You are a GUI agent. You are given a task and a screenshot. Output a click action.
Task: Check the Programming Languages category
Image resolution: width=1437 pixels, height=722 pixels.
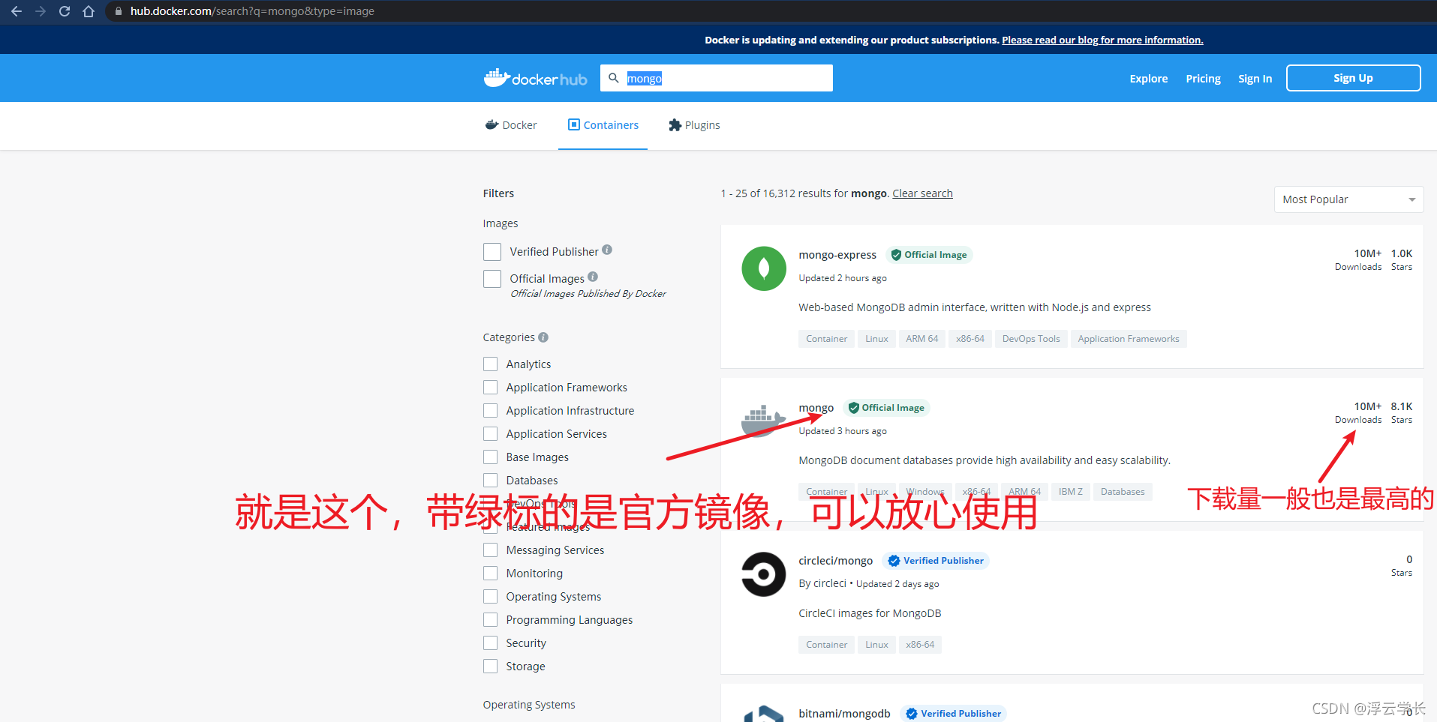(491, 620)
